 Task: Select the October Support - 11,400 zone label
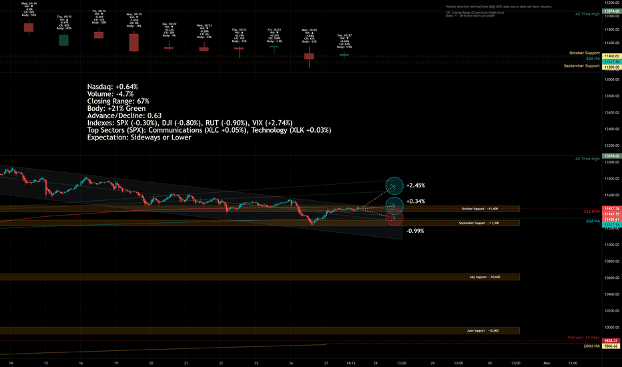(480, 209)
